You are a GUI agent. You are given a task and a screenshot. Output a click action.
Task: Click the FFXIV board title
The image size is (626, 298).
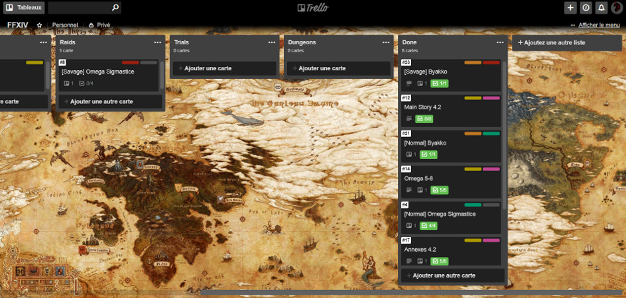(17, 25)
